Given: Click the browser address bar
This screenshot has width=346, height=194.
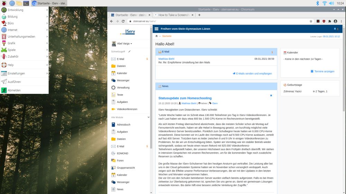Looking at the screenshot, I should [x=215, y=21].
